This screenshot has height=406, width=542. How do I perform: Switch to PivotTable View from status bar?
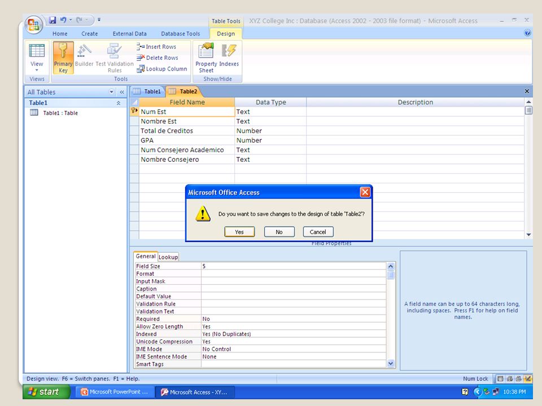click(509, 379)
